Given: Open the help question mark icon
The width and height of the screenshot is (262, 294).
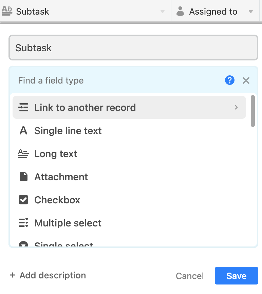Looking at the screenshot, I should pyautogui.click(x=230, y=80).
